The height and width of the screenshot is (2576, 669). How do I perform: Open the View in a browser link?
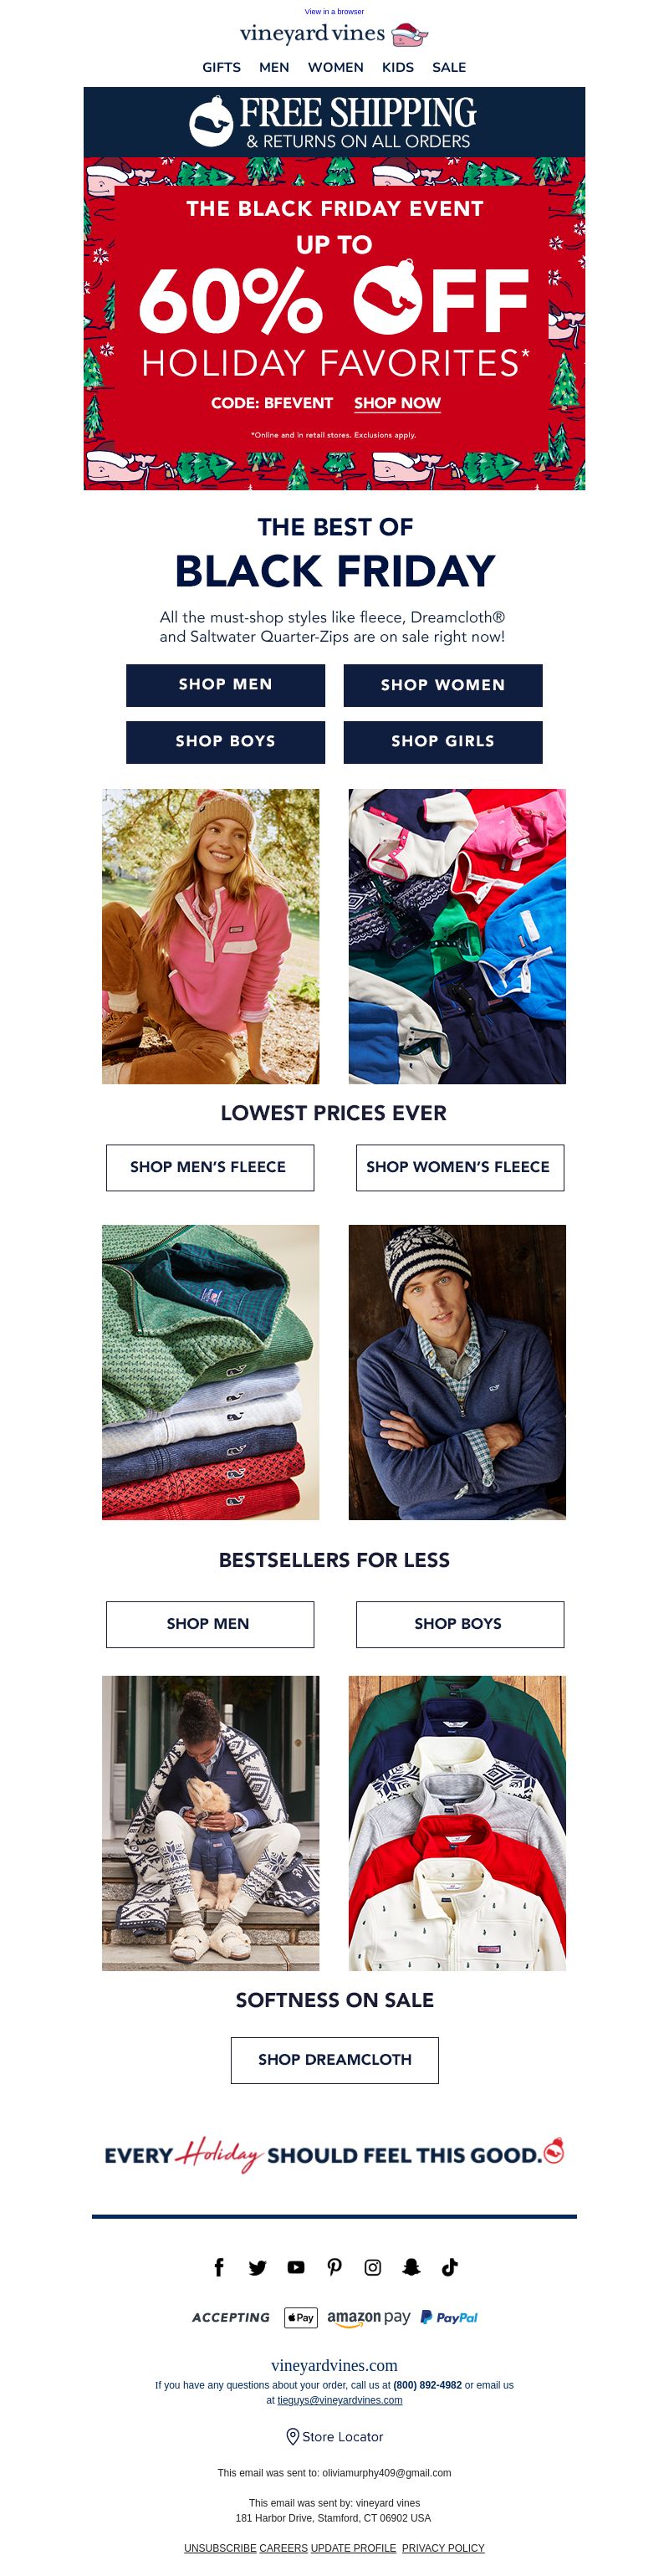coord(334,12)
